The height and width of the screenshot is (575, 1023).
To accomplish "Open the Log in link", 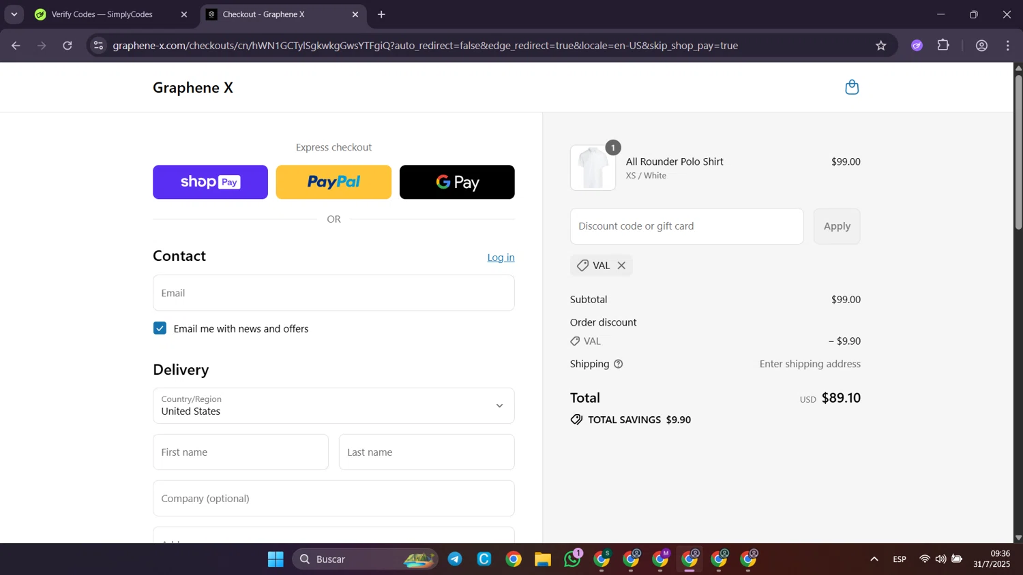I will click(x=501, y=258).
